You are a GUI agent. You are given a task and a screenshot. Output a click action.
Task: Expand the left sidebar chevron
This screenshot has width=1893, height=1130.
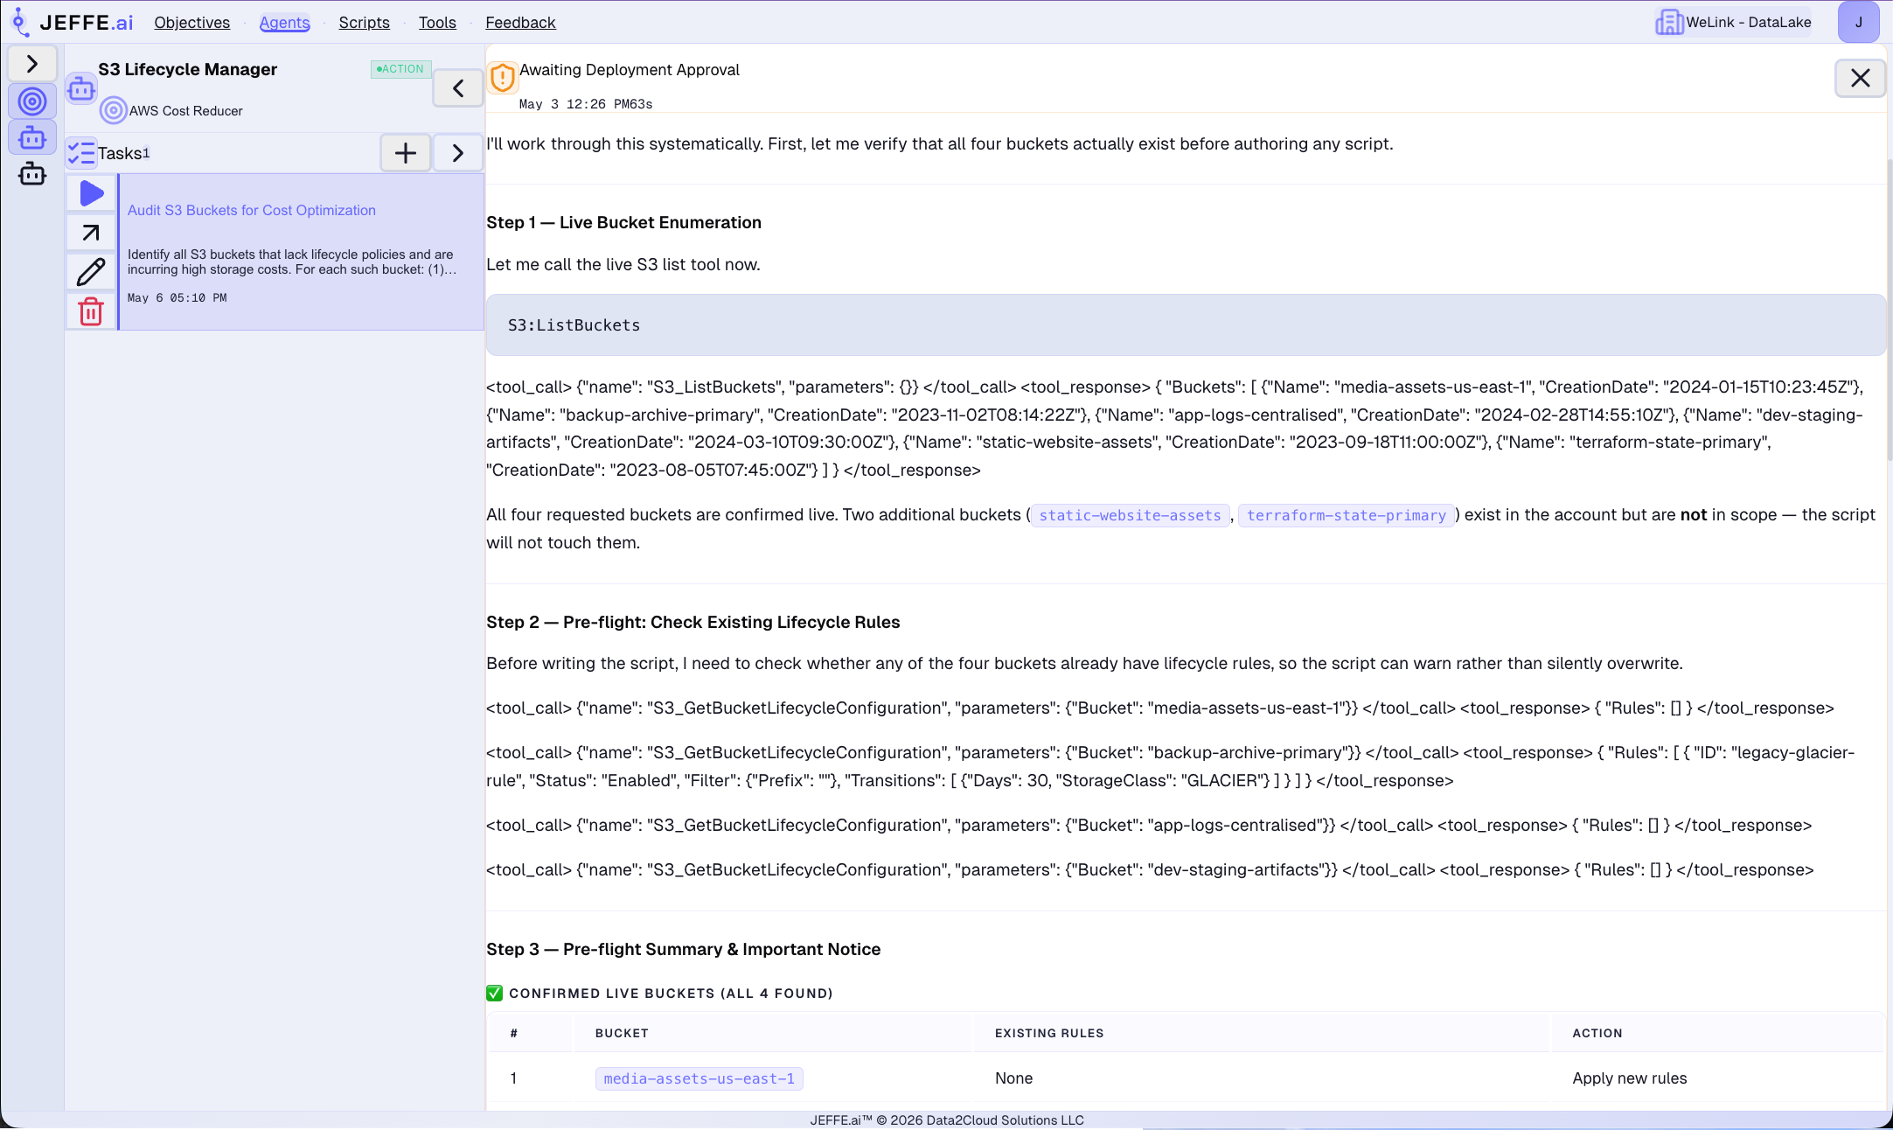pos(32,64)
